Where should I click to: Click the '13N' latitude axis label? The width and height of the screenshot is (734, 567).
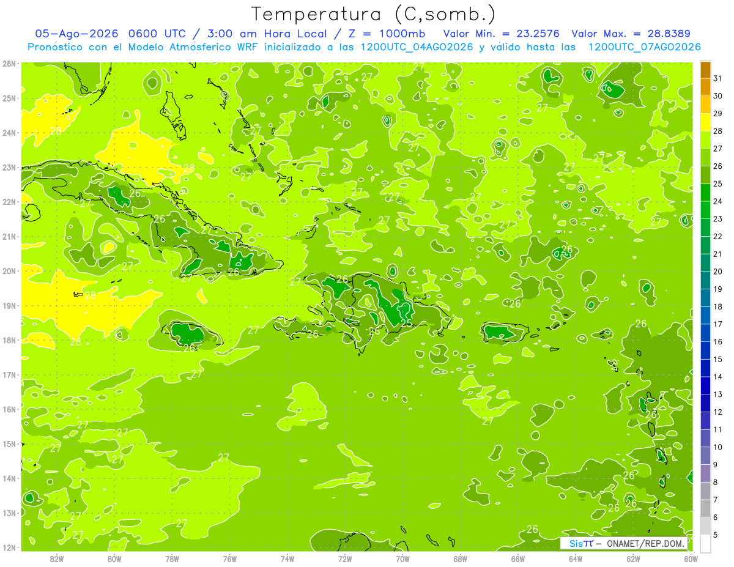(x=9, y=513)
